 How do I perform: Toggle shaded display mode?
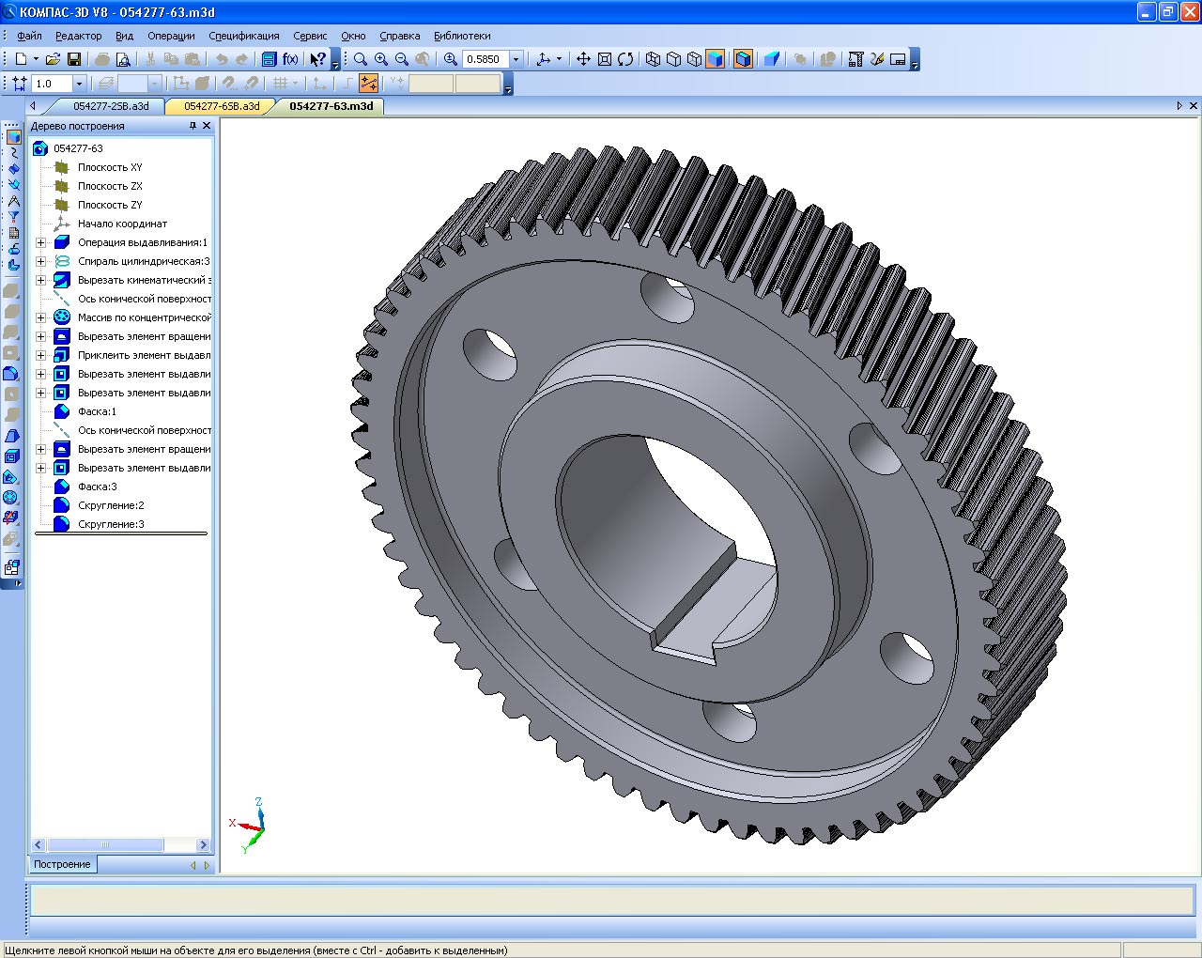(x=715, y=59)
